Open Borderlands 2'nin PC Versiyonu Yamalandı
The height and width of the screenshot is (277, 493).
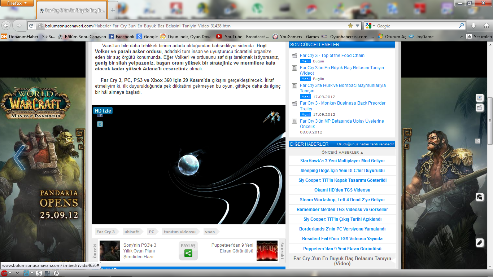click(343, 229)
